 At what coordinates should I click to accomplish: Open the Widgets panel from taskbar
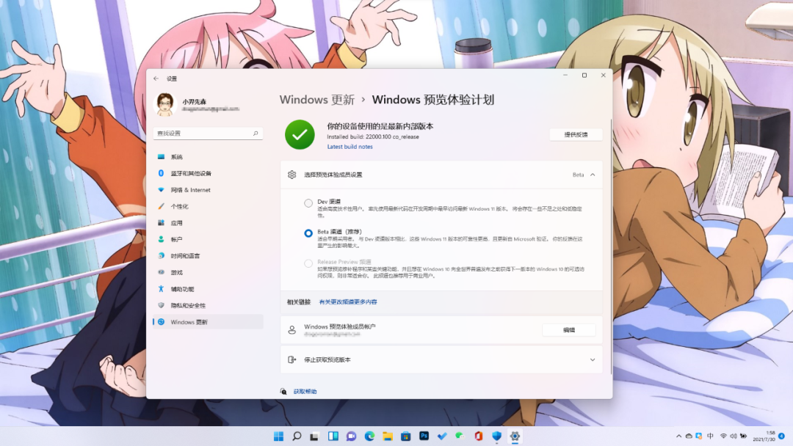[333, 436]
